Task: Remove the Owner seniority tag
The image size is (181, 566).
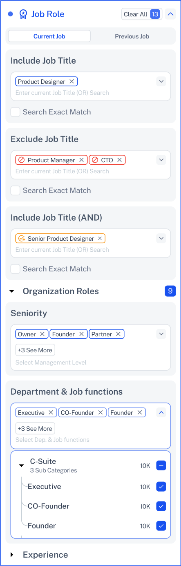Action: [x=42, y=334]
